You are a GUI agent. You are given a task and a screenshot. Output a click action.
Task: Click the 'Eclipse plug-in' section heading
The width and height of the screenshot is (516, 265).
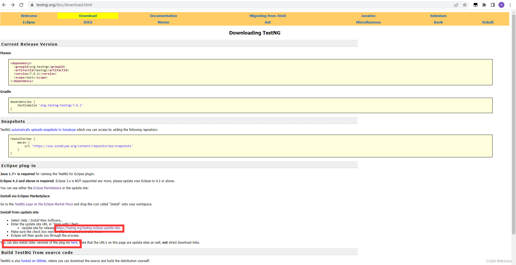(x=18, y=166)
